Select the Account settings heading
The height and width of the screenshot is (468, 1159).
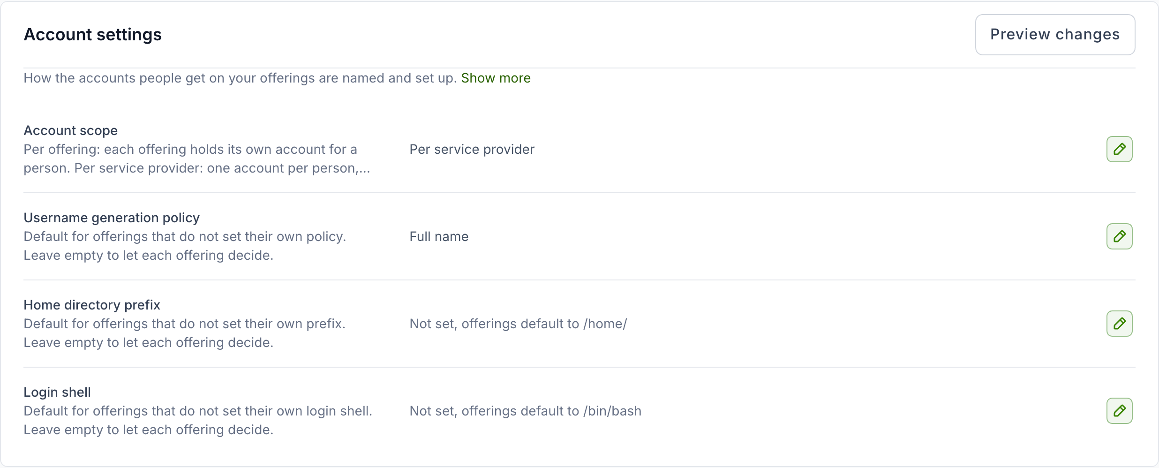[93, 35]
